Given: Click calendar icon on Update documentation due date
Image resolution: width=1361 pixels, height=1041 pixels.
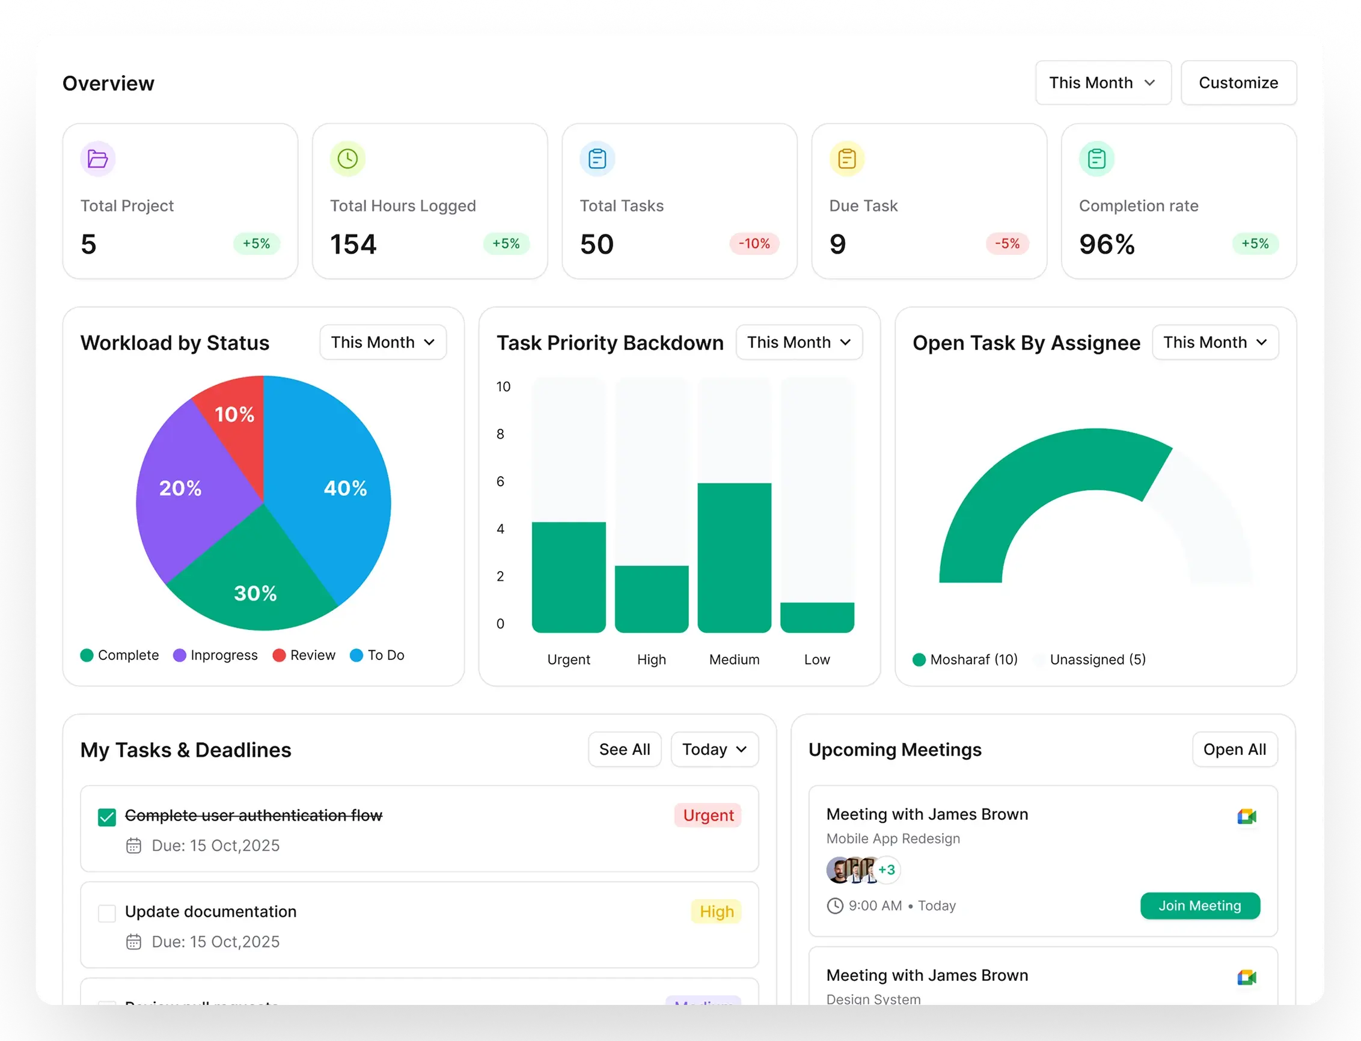Looking at the screenshot, I should (x=134, y=942).
